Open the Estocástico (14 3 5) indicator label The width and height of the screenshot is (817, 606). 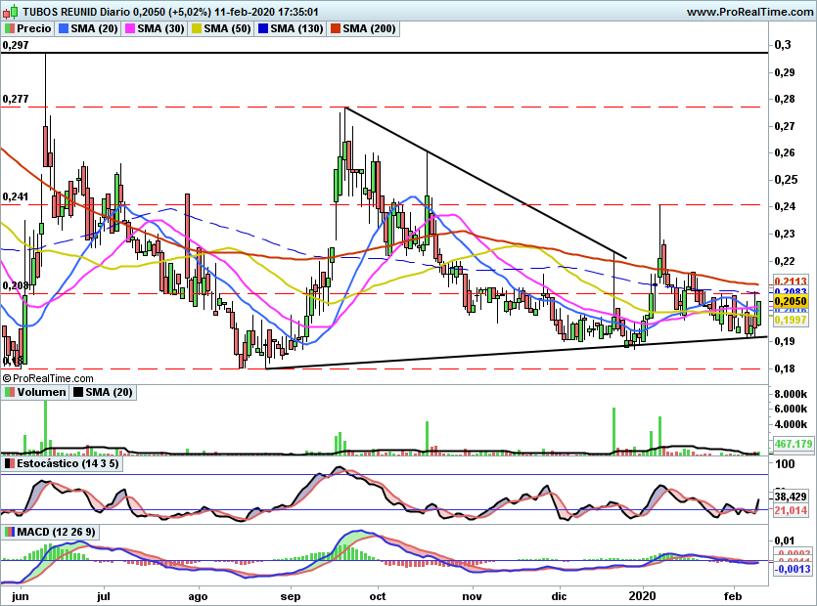coord(68,463)
